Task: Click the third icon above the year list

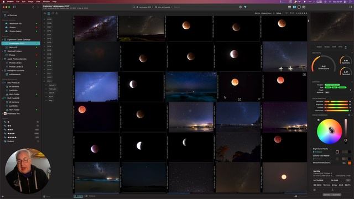Action: (x=53, y=13)
